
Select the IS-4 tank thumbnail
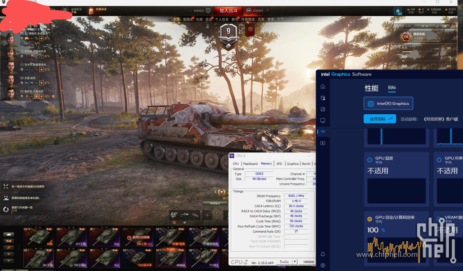tap(105, 237)
